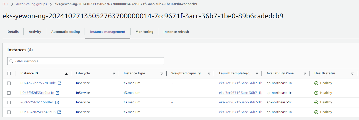
Task: Go to Auto Scaling groups breadcrumb
Action: pyautogui.click(x=31, y=4)
